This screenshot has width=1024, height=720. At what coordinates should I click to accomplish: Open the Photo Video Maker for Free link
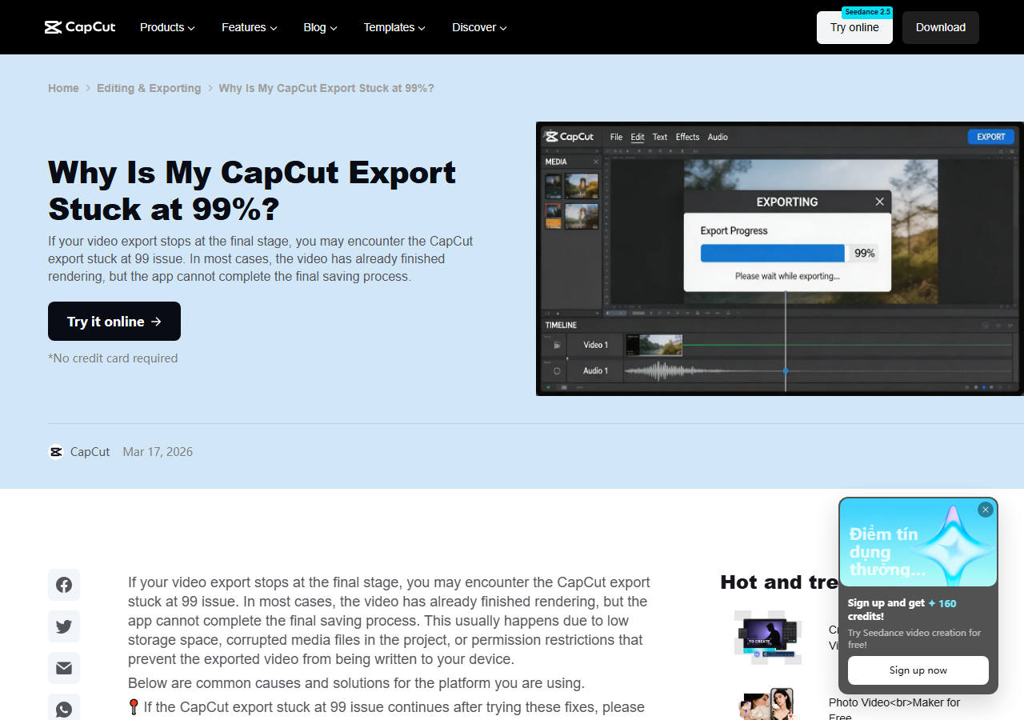894,709
